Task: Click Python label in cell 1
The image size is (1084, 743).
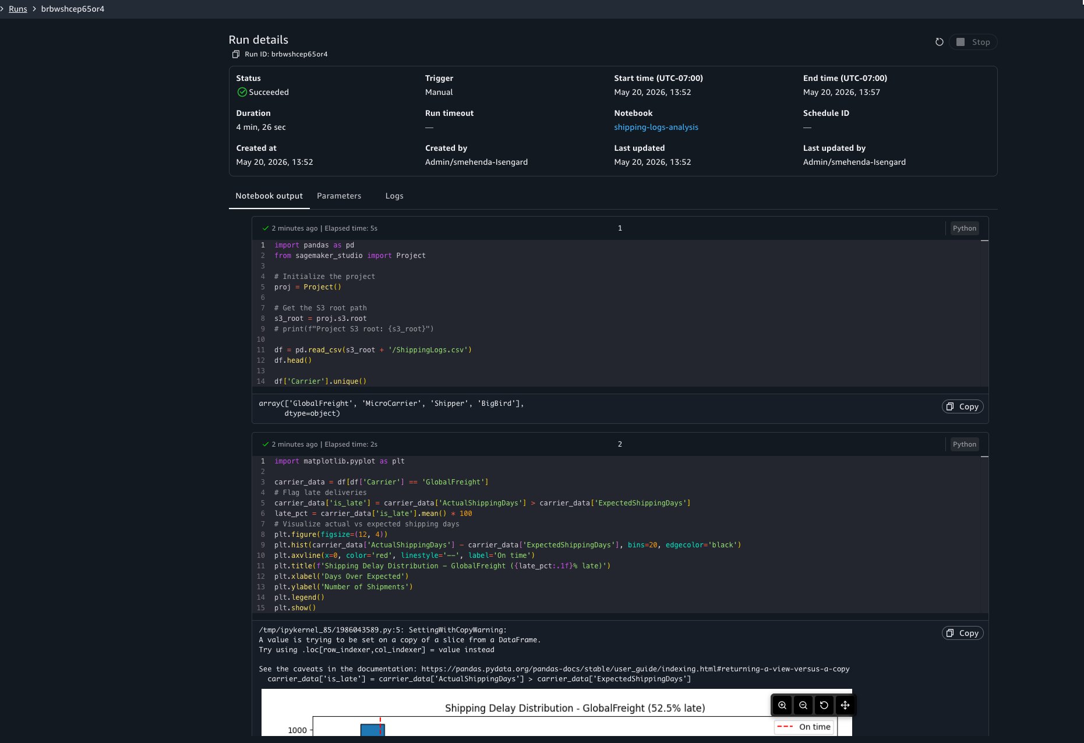Action: point(965,228)
